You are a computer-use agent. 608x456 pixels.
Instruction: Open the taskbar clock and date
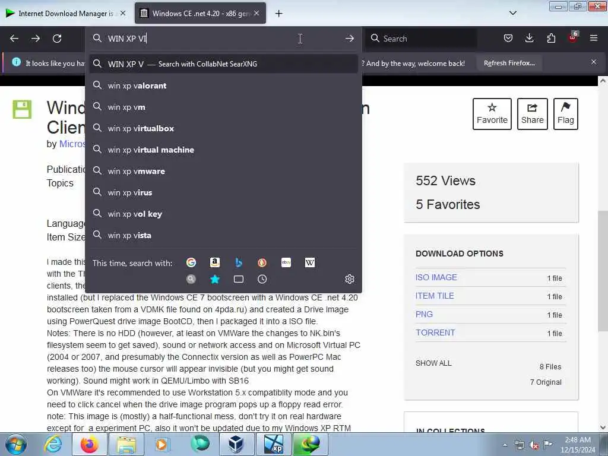click(x=578, y=445)
